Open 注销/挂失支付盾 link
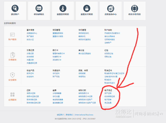The height and width of the screenshot is (123, 166). (111, 76)
